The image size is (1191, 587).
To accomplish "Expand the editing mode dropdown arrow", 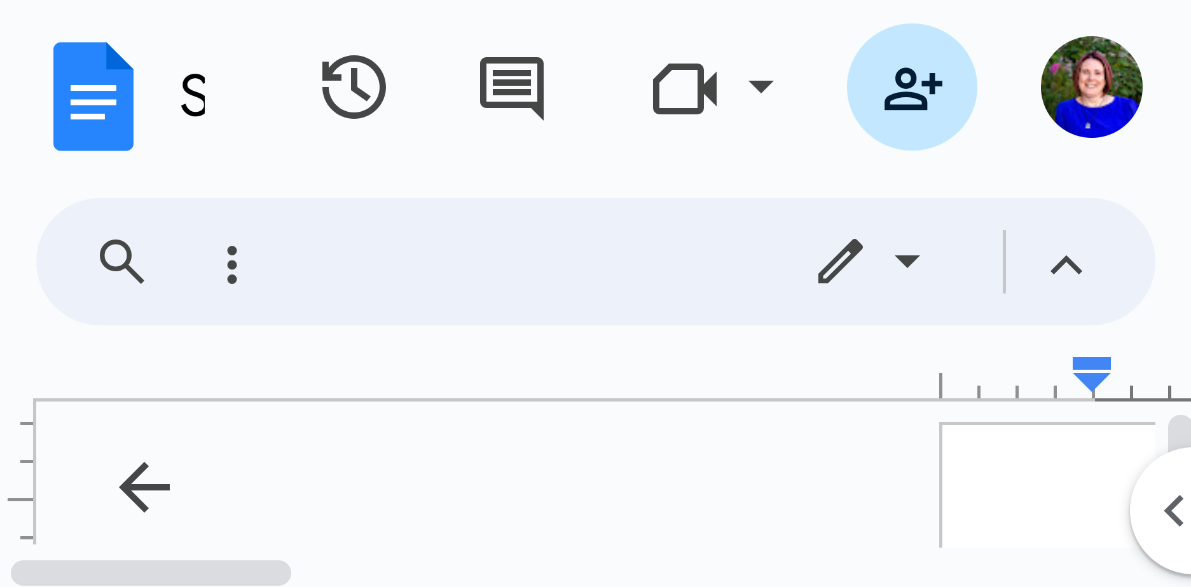I will pos(907,261).
